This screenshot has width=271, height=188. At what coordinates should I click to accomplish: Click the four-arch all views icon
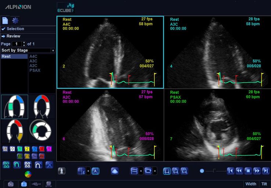pyautogui.click(x=6, y=165)
